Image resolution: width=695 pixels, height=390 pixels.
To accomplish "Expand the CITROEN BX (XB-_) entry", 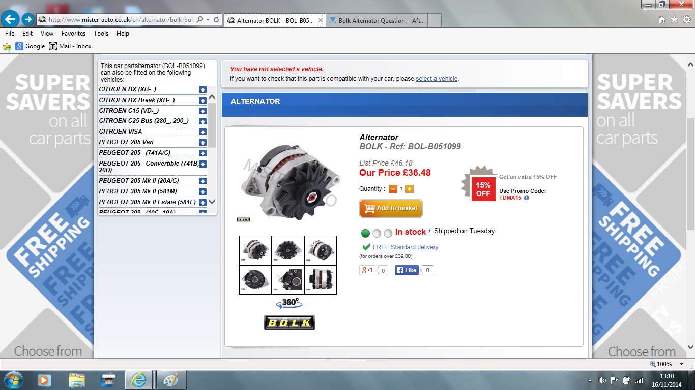I will 202,90.
